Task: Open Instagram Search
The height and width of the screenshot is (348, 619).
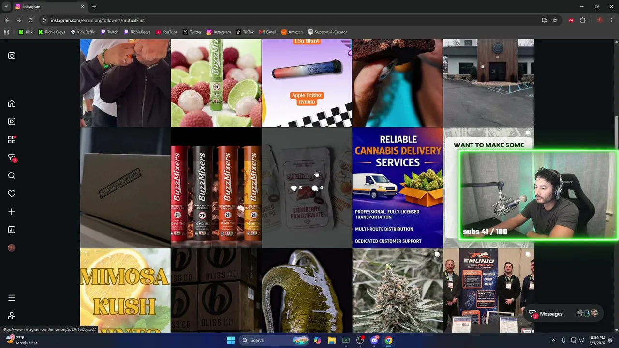Action: 12,176
